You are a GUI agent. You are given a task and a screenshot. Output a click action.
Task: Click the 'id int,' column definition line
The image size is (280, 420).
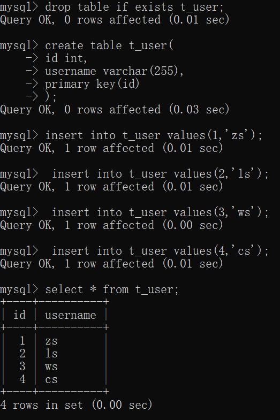pyautogui.click(x=66, y=58)
